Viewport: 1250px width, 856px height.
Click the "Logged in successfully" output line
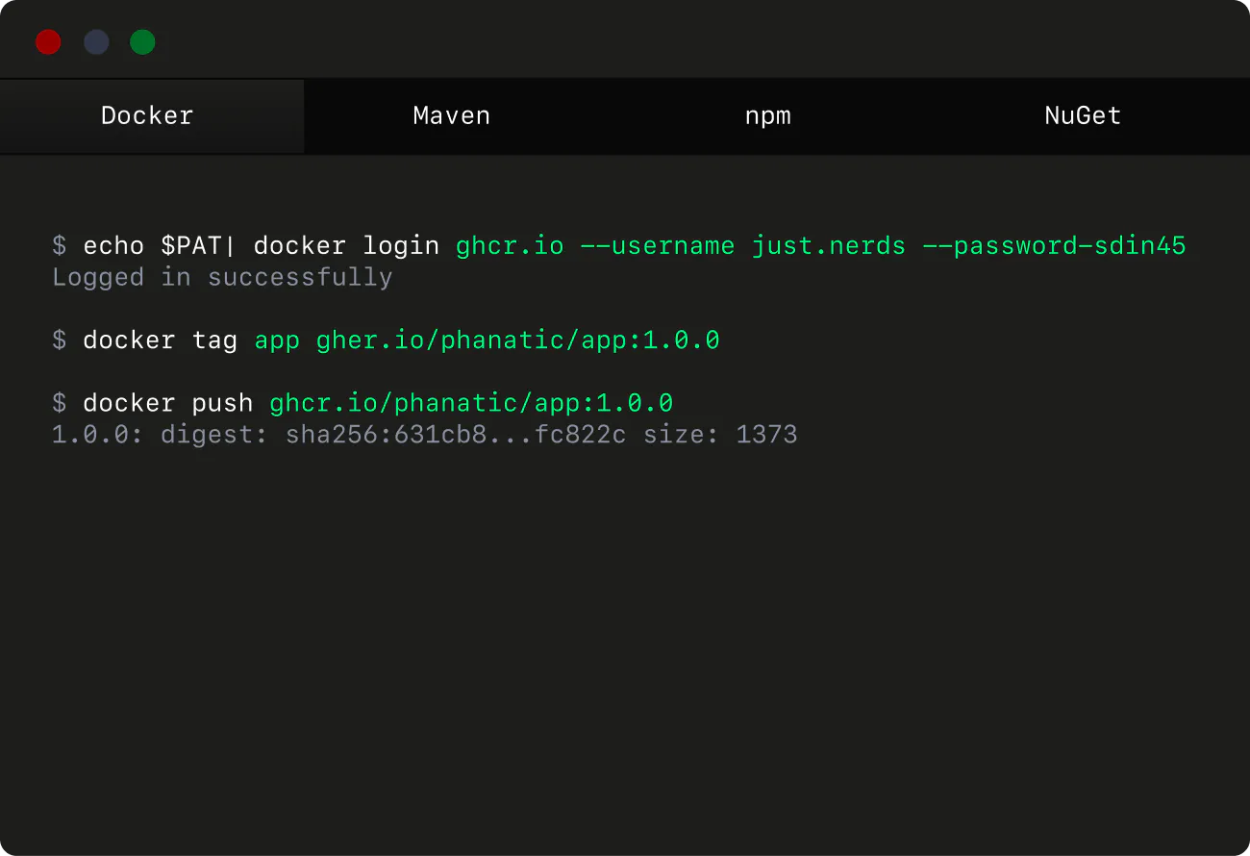(x=222, y=278)
